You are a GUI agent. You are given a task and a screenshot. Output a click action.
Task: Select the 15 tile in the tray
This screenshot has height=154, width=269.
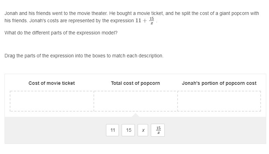click(129, 130)
